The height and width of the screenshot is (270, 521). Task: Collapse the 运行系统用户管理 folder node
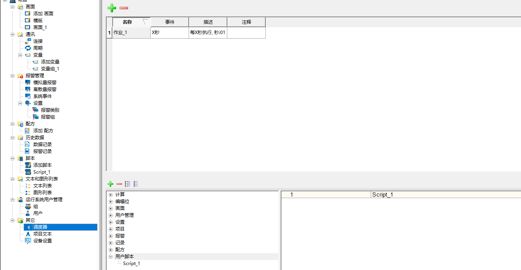13,199
